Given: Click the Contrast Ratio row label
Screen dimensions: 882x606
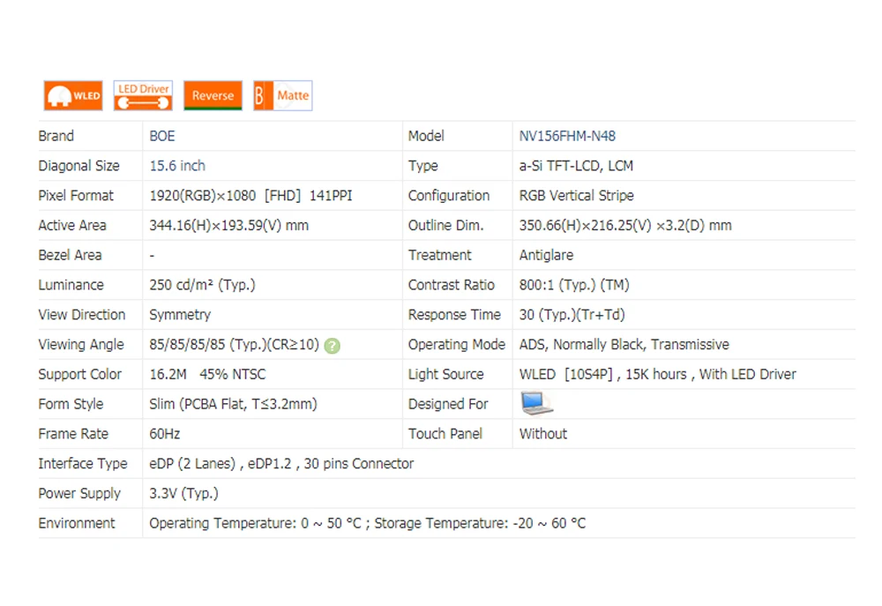Looking at the screenshot, I should (451, 285).
